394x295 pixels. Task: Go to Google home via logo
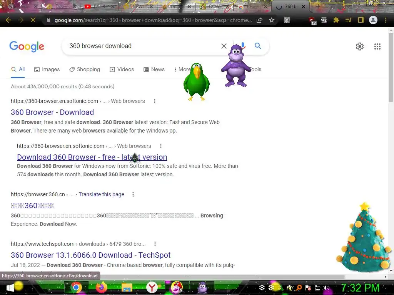click(27, 46)
